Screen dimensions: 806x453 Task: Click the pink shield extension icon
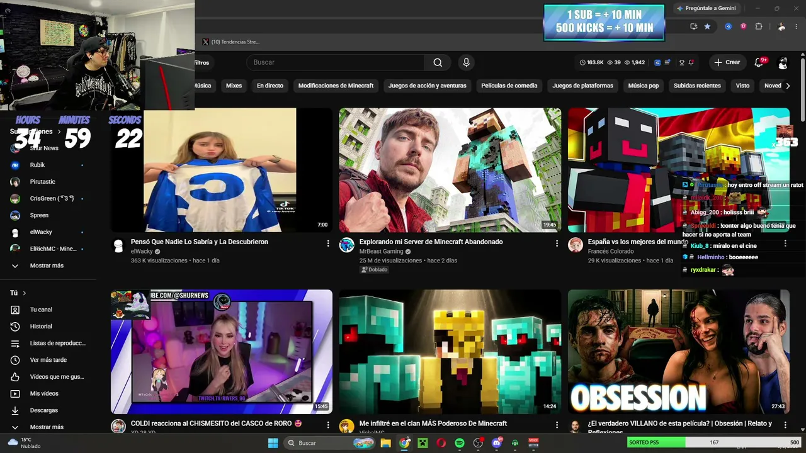pos(743,26)
